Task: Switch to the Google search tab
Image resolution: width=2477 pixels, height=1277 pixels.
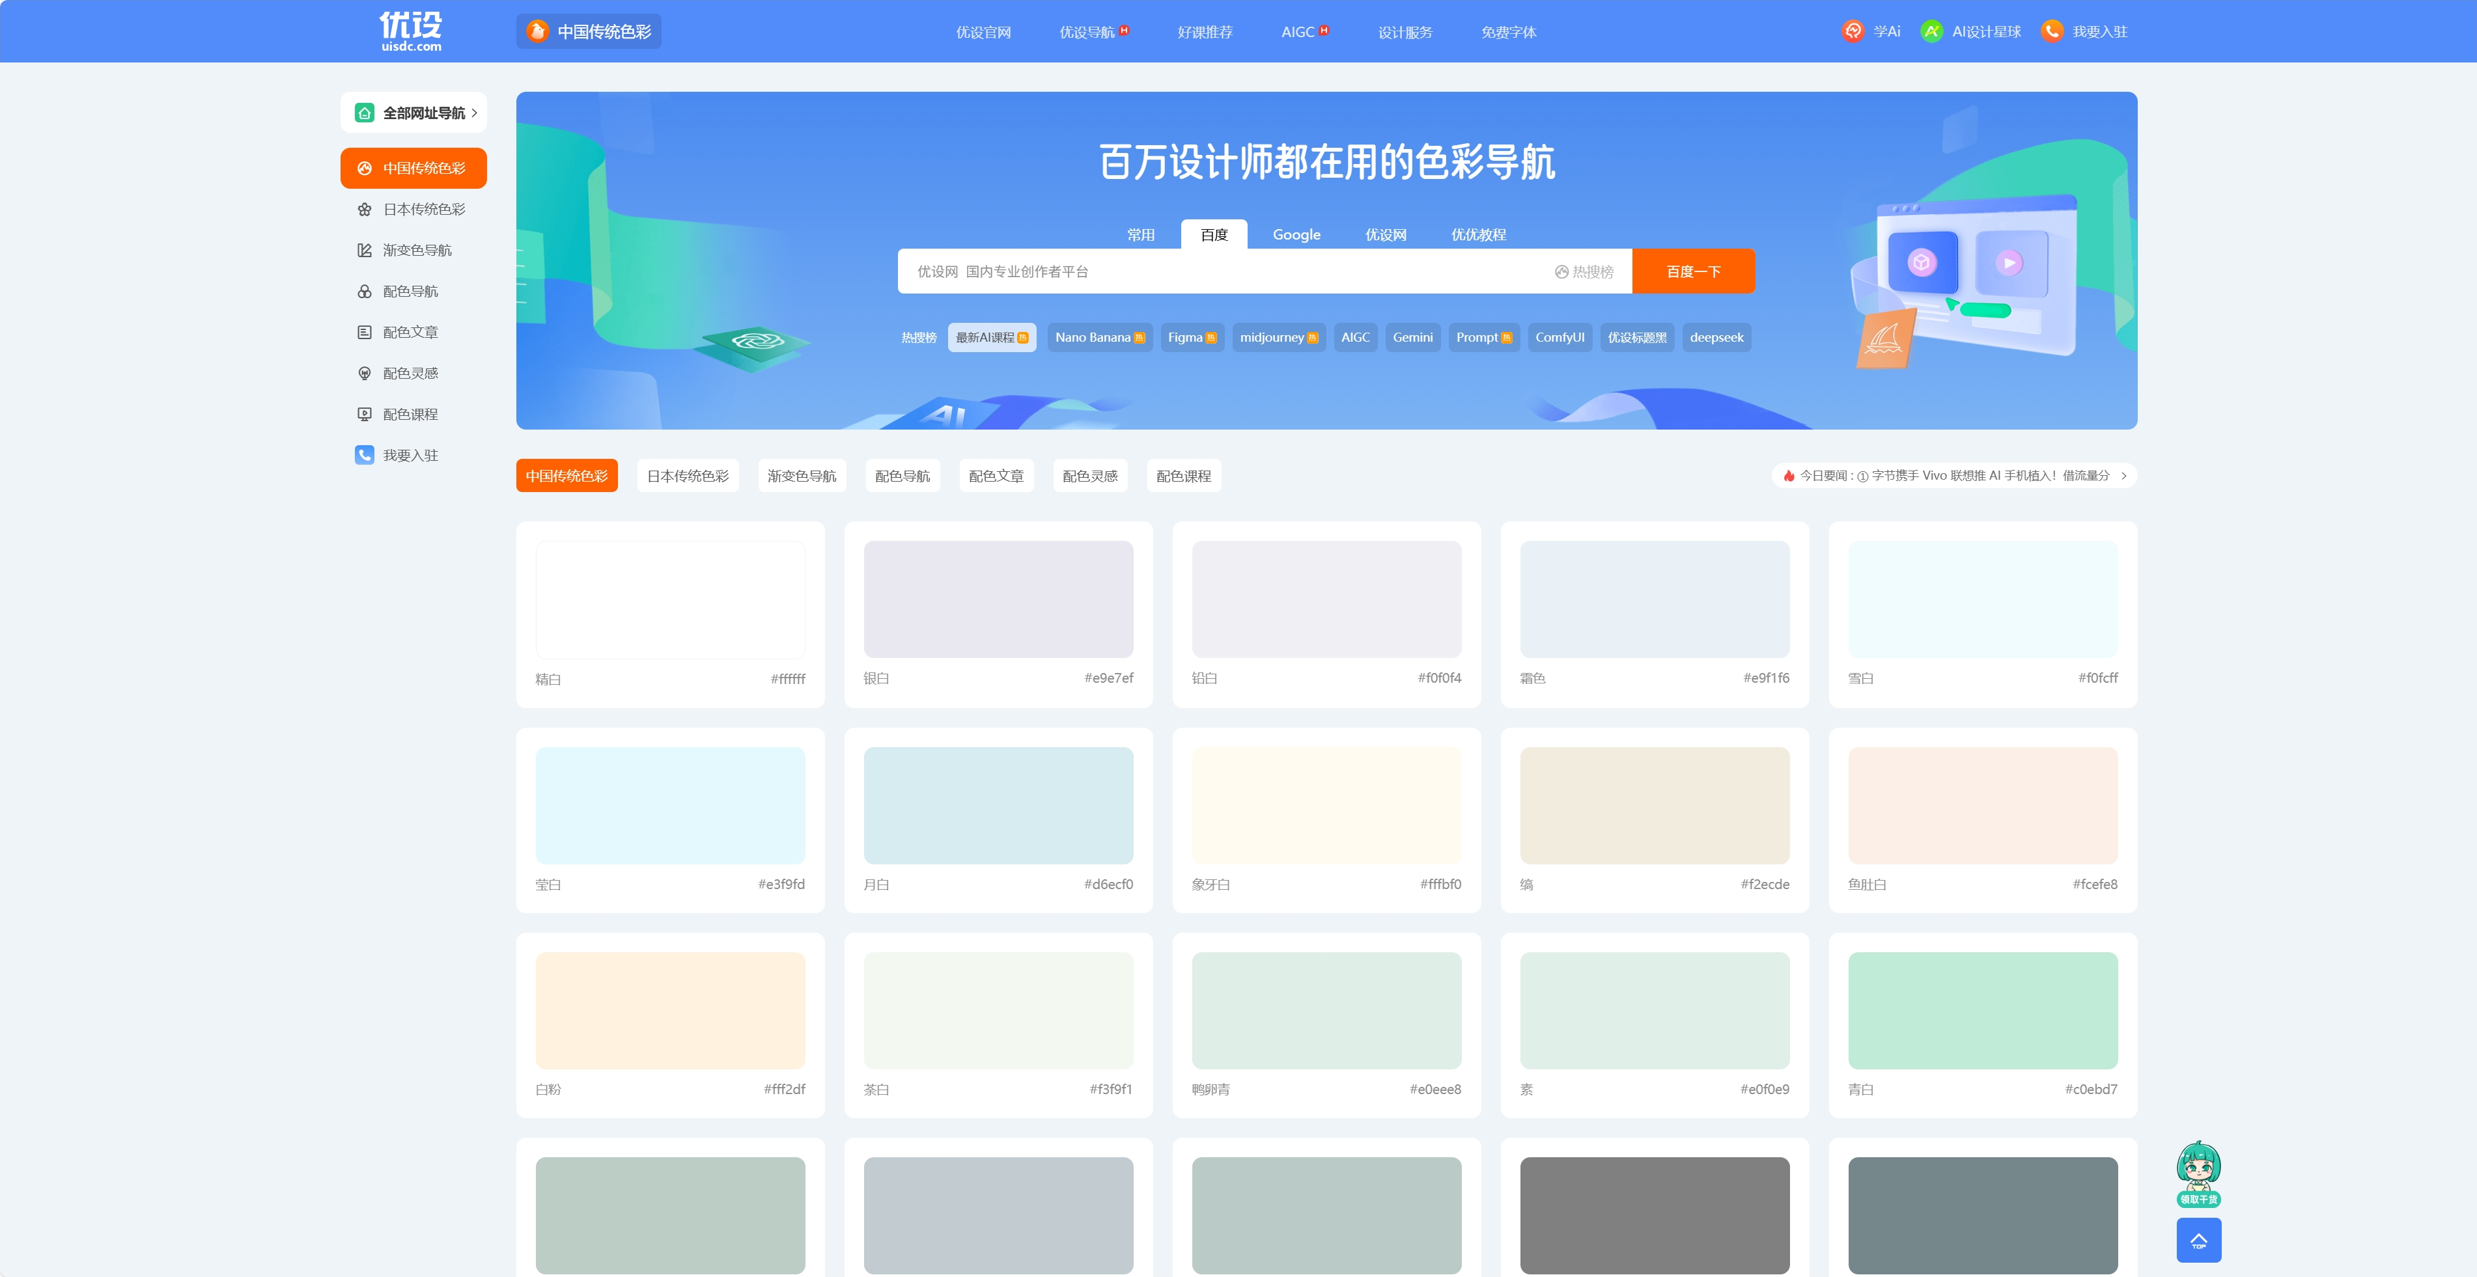Action: click(1295, 234)
